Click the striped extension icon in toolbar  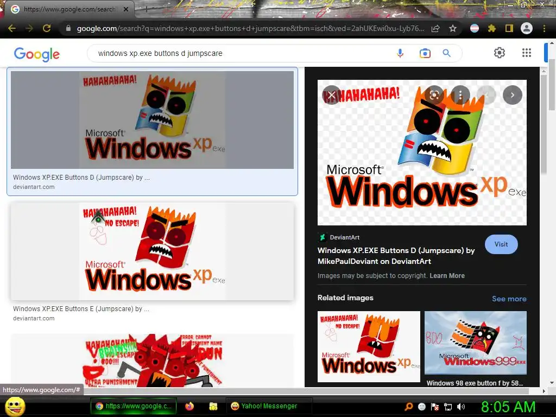coord(475,28)
